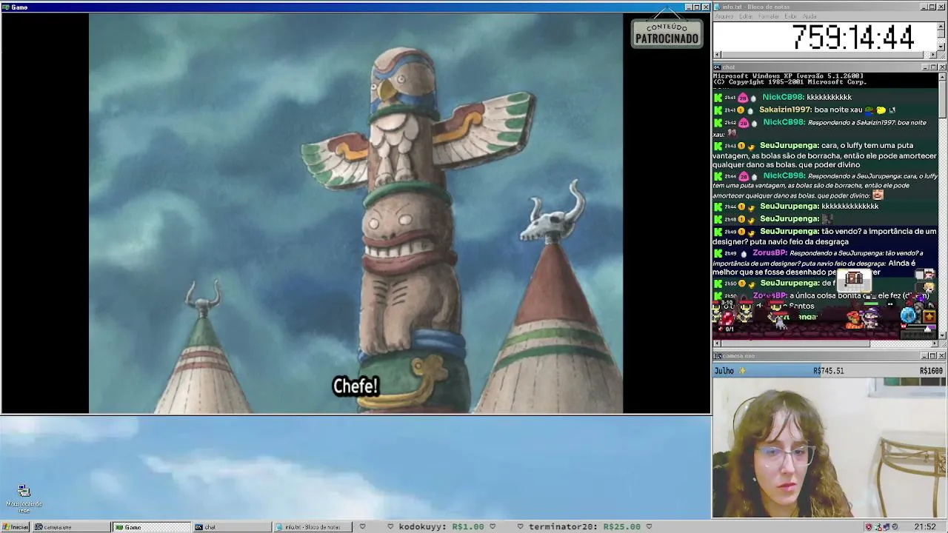Click the 'Chefe!' subtitle in the Game
948x533 pixels.
tap(355, 386)
